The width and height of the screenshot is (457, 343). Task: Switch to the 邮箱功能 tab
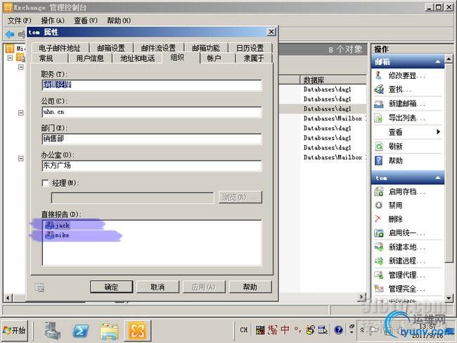coord(206,48)
